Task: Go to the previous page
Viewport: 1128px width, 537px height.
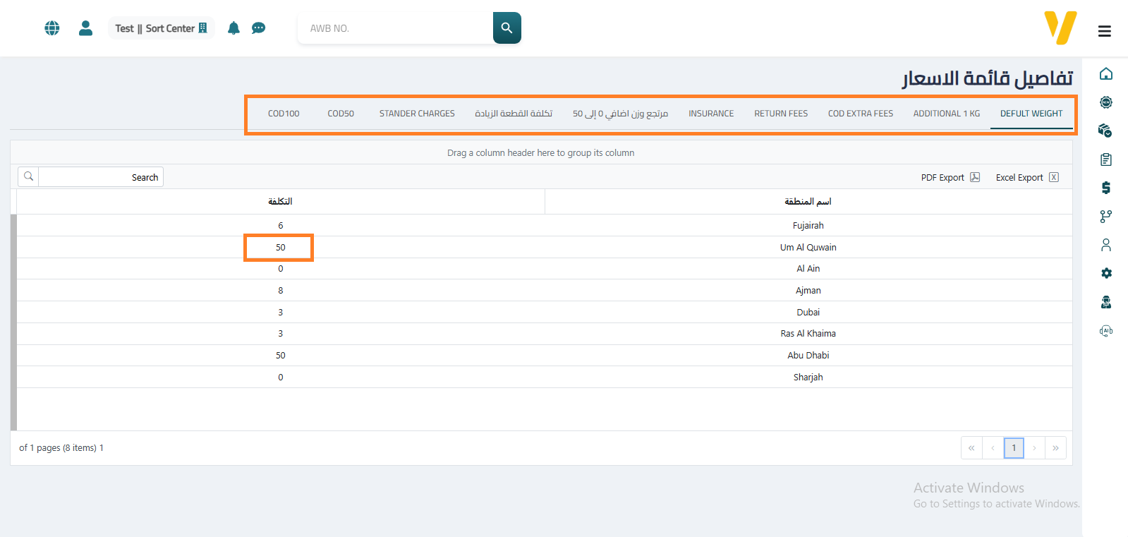Action: [x=993, y=448]
